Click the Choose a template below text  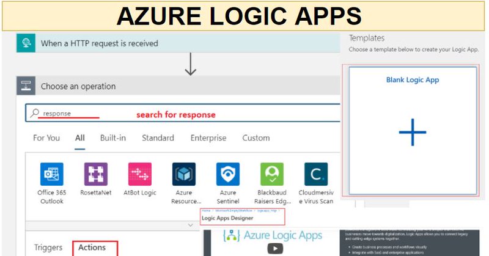[x=414, y=49]
